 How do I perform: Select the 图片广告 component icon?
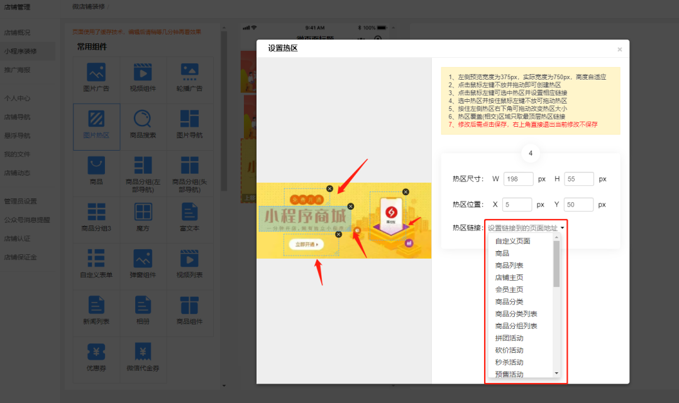pos(96,72)
